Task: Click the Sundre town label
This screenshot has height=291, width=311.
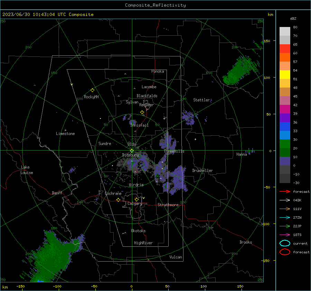Action: click(x=105, y=143)
